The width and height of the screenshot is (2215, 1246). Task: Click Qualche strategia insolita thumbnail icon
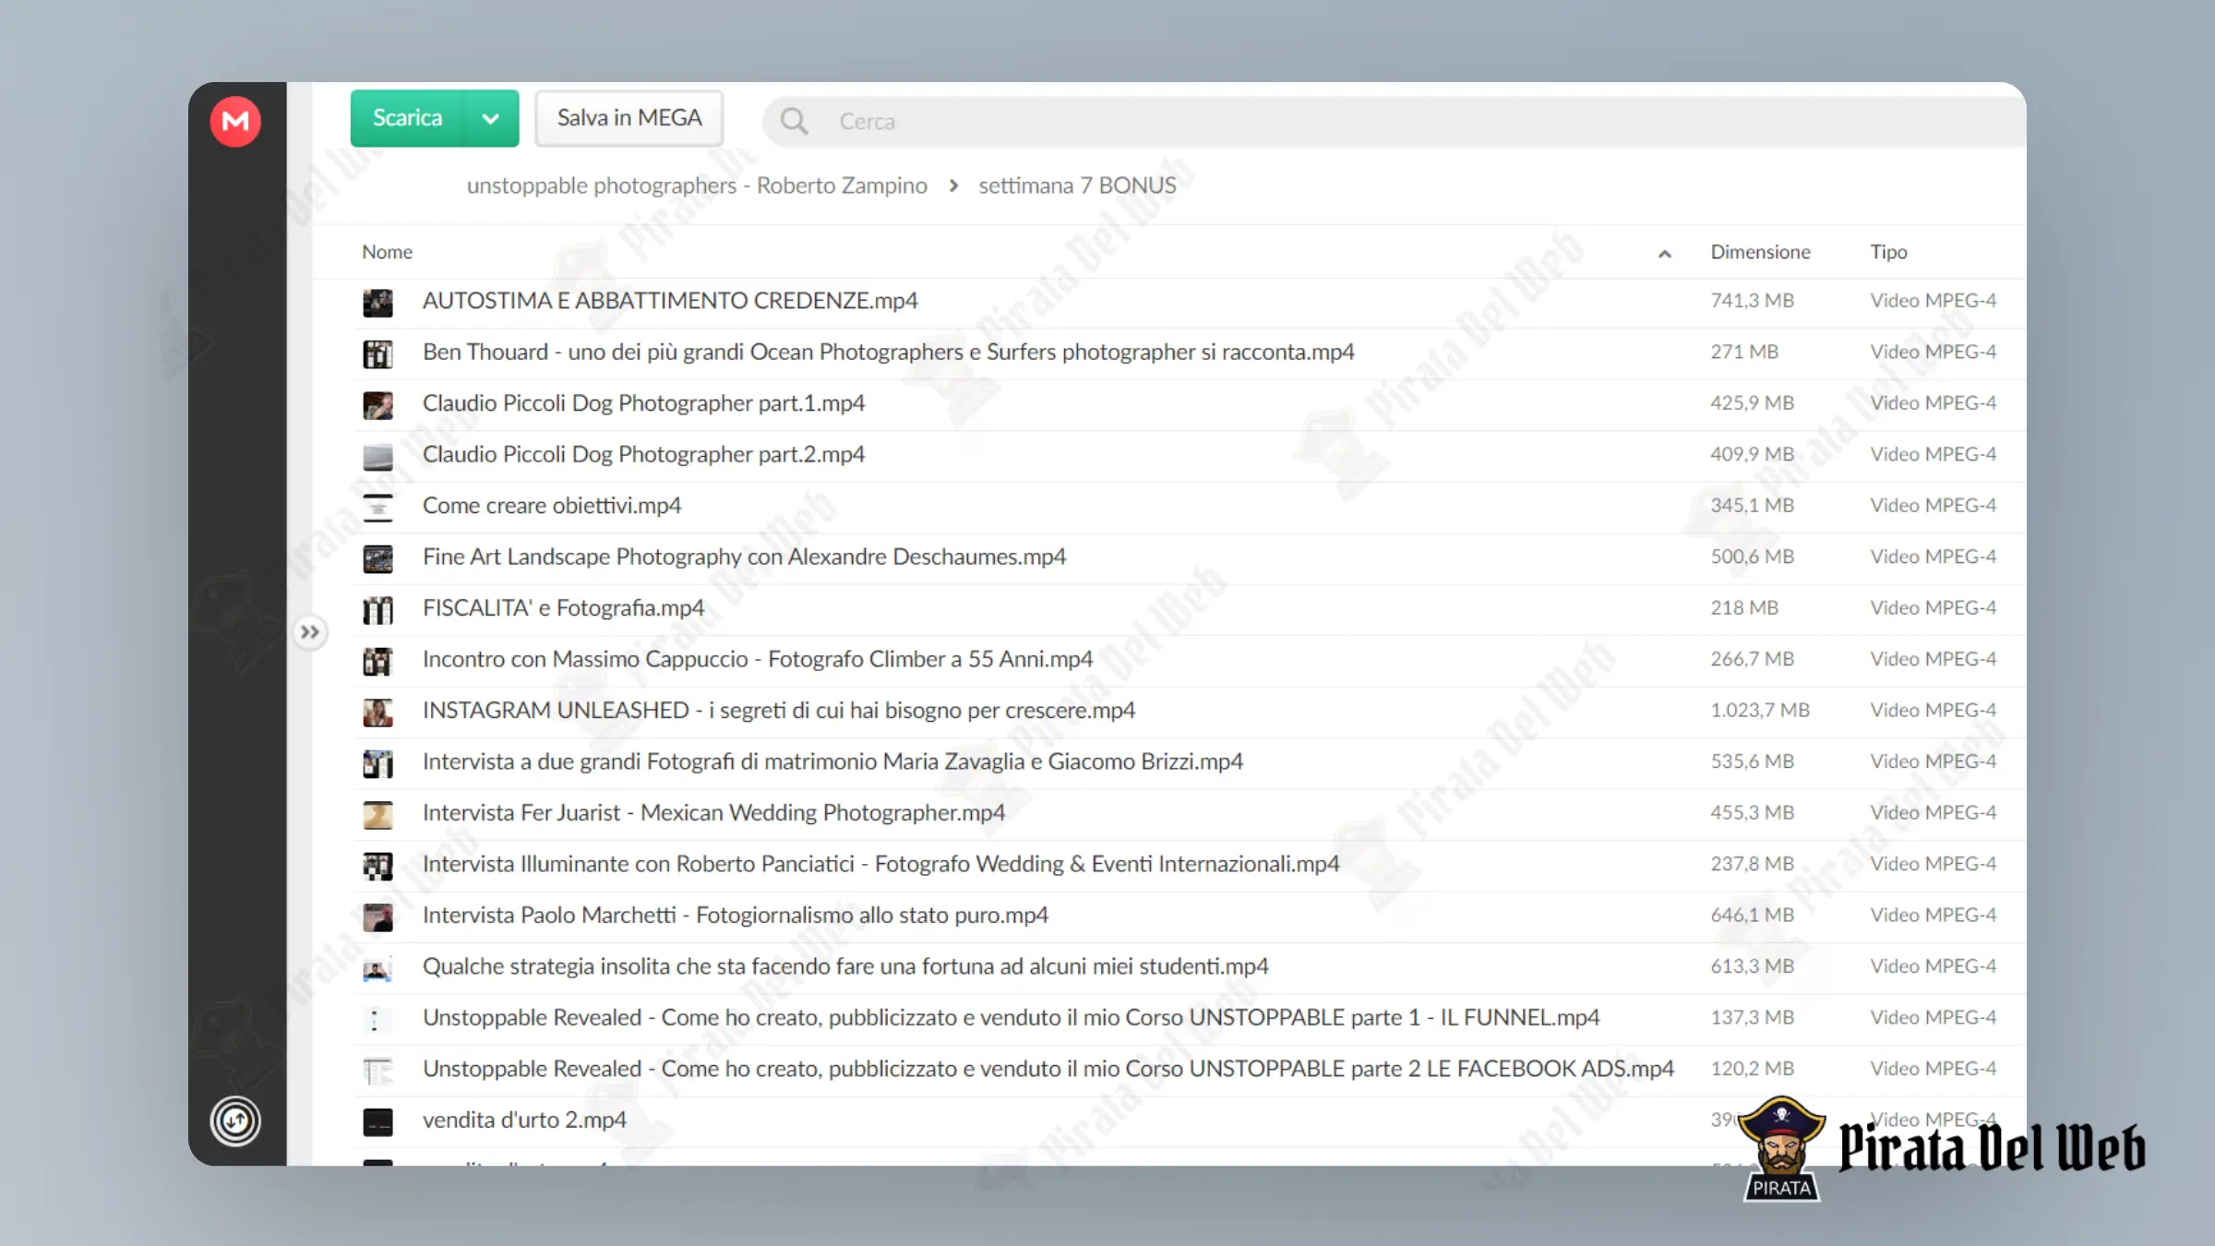coord(377,968)
